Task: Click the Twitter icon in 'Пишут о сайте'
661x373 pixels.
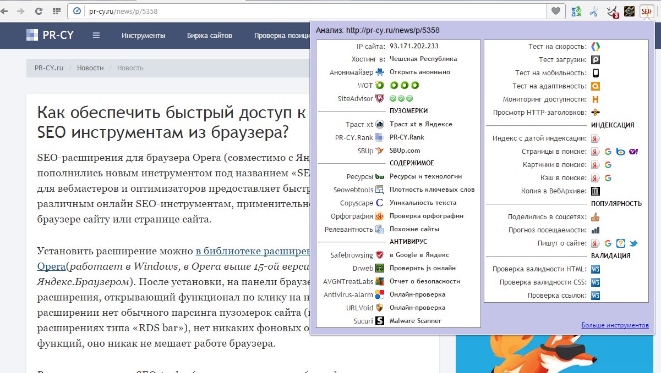Action: click(633, 243)
